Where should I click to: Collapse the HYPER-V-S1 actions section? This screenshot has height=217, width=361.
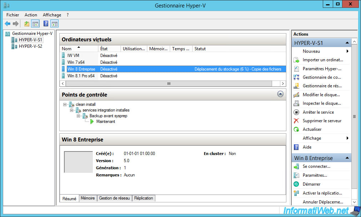pyautogui.click(x=347, y=43)
